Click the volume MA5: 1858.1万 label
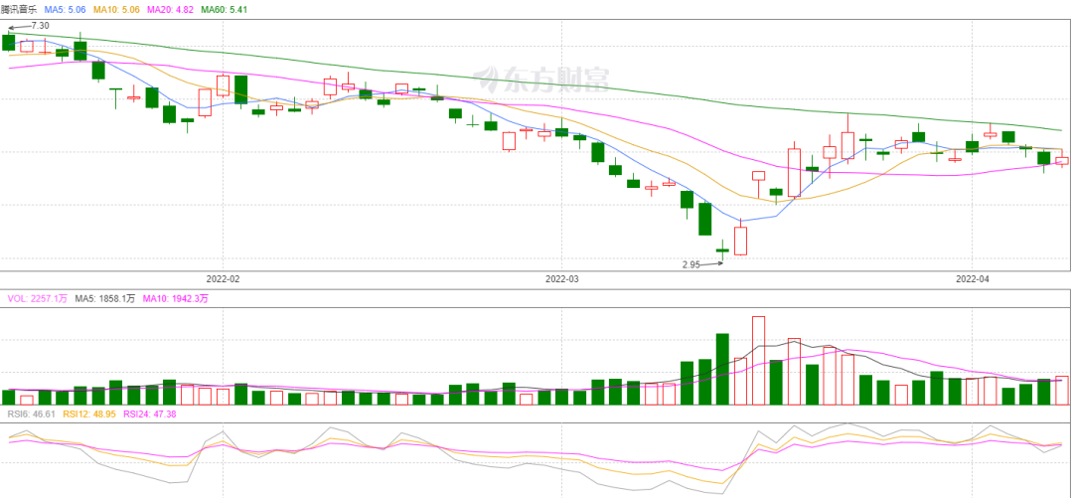 point(104,298)
